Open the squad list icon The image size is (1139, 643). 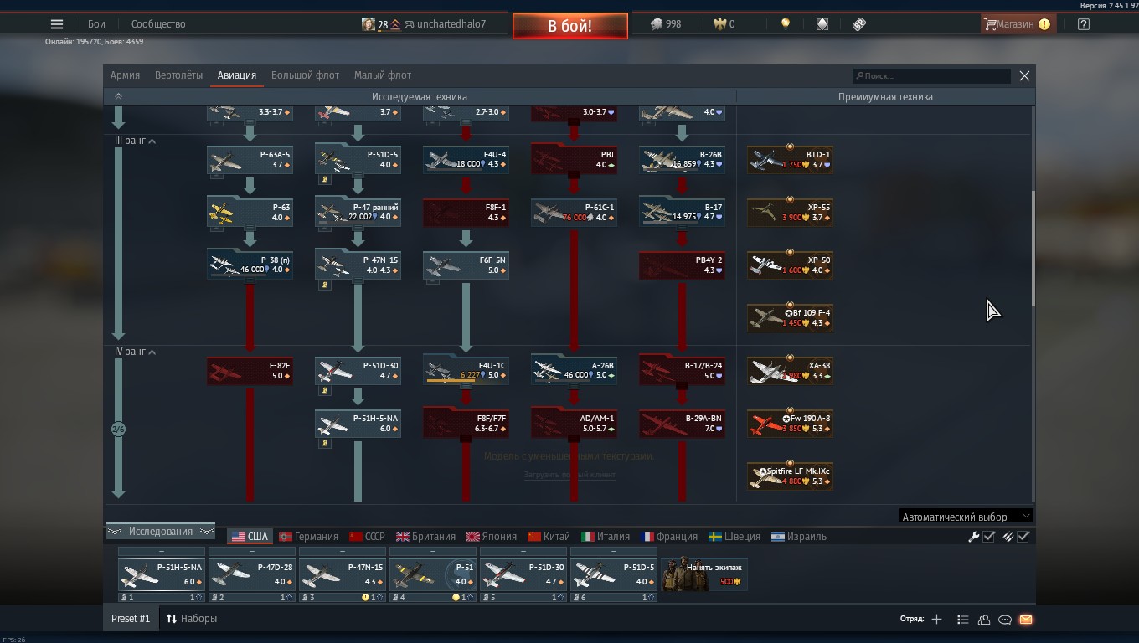pyautogui.click(x=962, y=620)
